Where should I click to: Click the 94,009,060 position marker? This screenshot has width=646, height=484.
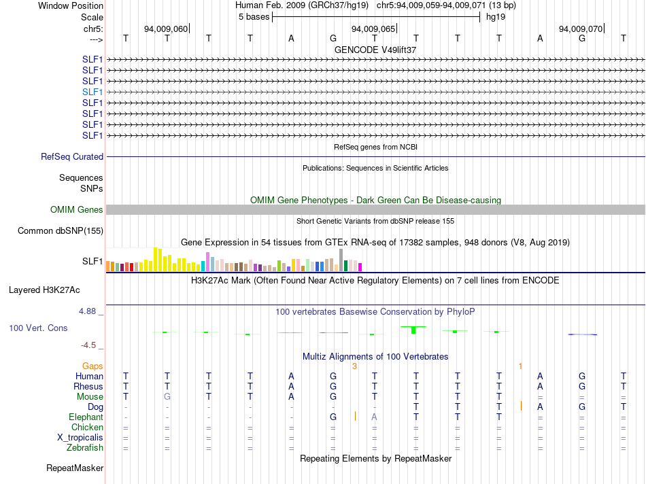[166, 29]
